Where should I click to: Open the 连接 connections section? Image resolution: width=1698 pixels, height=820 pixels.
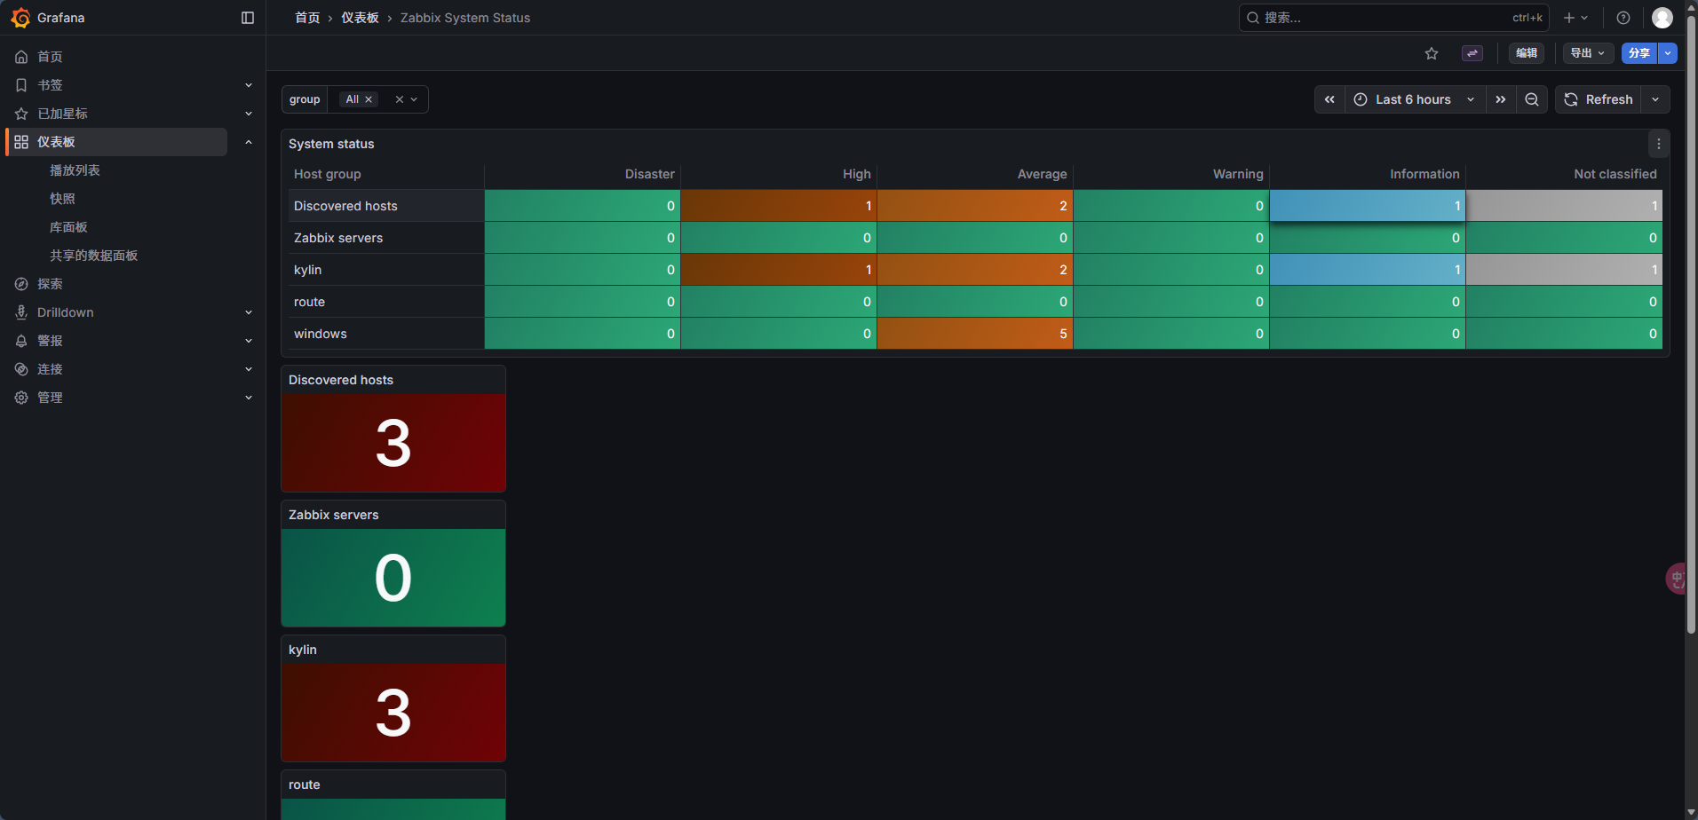click(x=50, y=369)
